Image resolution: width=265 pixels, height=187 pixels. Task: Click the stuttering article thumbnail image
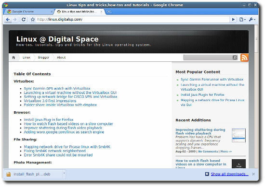238,135
